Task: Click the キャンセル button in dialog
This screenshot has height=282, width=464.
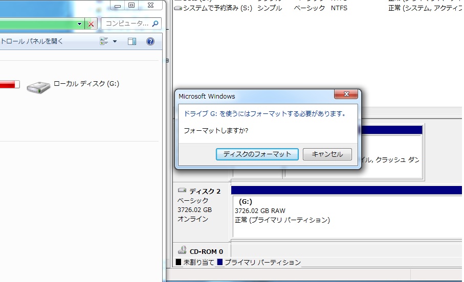Action: click(327, 154)
